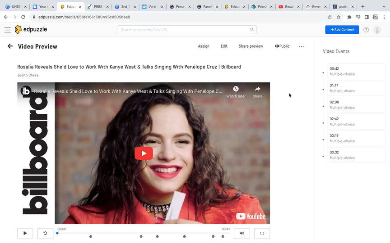The width and height of the screenshot is (390, 243).
Task: Go back using the Video Preview arrow
Action: 10,46
